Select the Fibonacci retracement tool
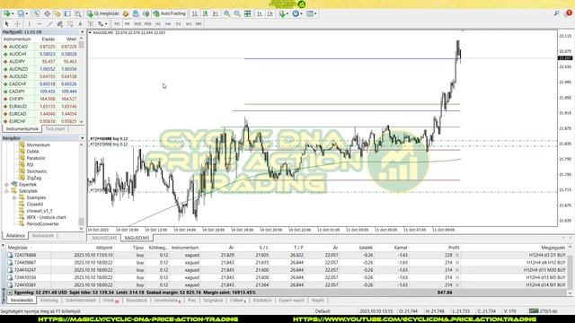 [x=70, y=24]
